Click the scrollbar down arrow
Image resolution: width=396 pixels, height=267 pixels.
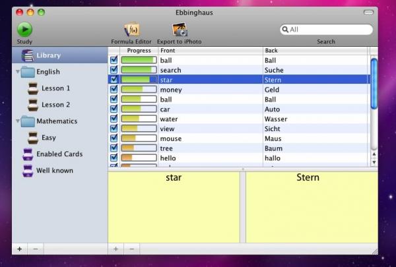tap(374, 162)
